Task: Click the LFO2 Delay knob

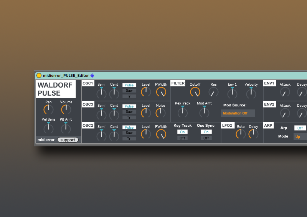Action: click(x=253, y=134)
